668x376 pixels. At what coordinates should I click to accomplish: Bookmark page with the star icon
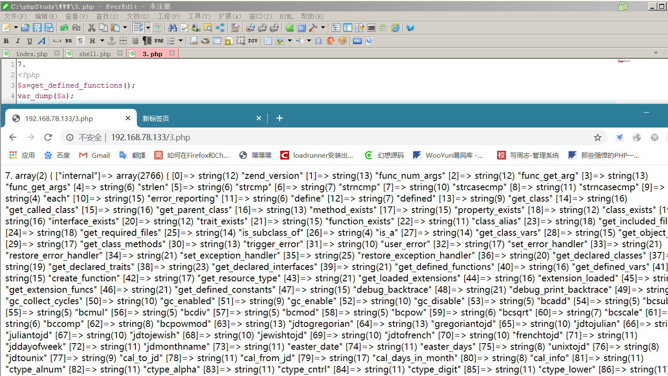pyautogui.click(x=597, y=138)
